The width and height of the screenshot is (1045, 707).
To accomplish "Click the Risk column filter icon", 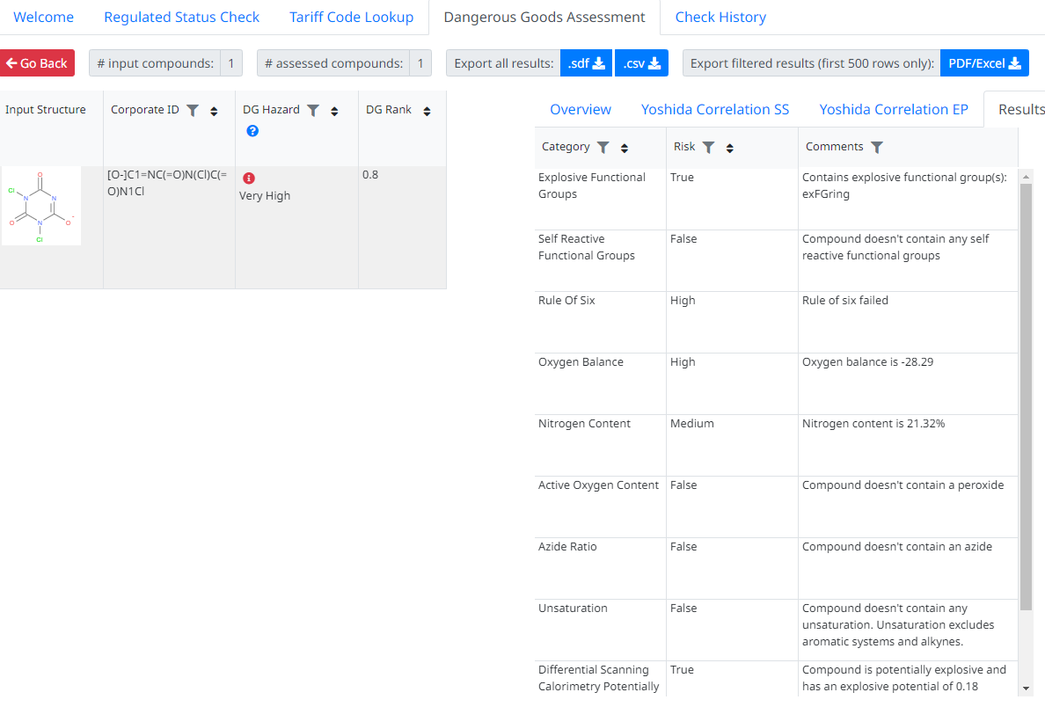I will coord(708,148).
